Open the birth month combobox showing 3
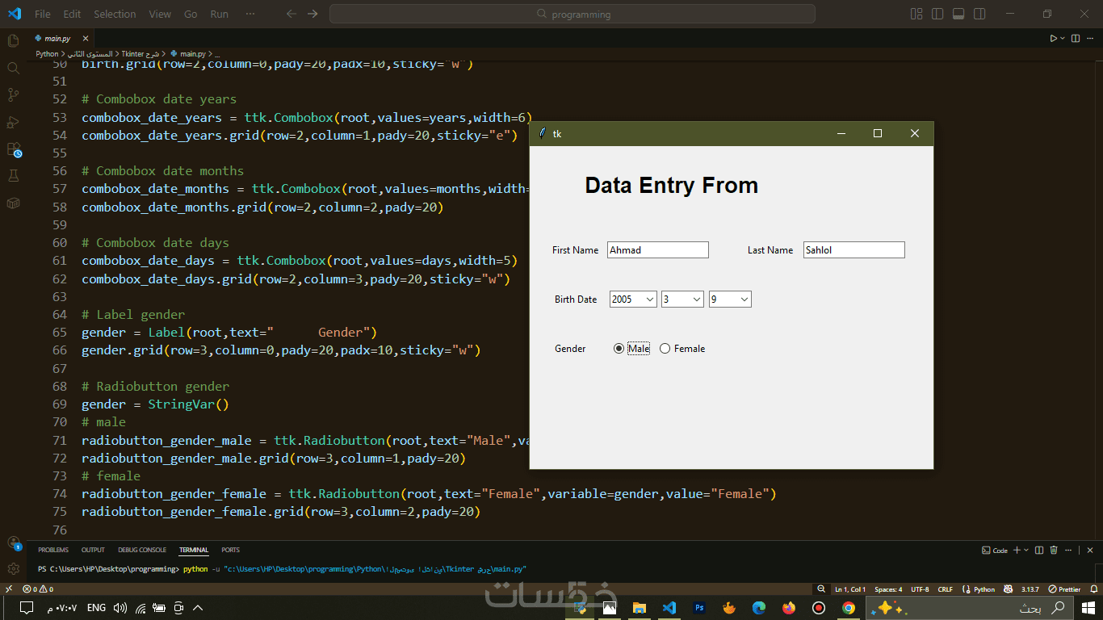The height and width of the screenshot is (620, 1103). pos(682,300)
